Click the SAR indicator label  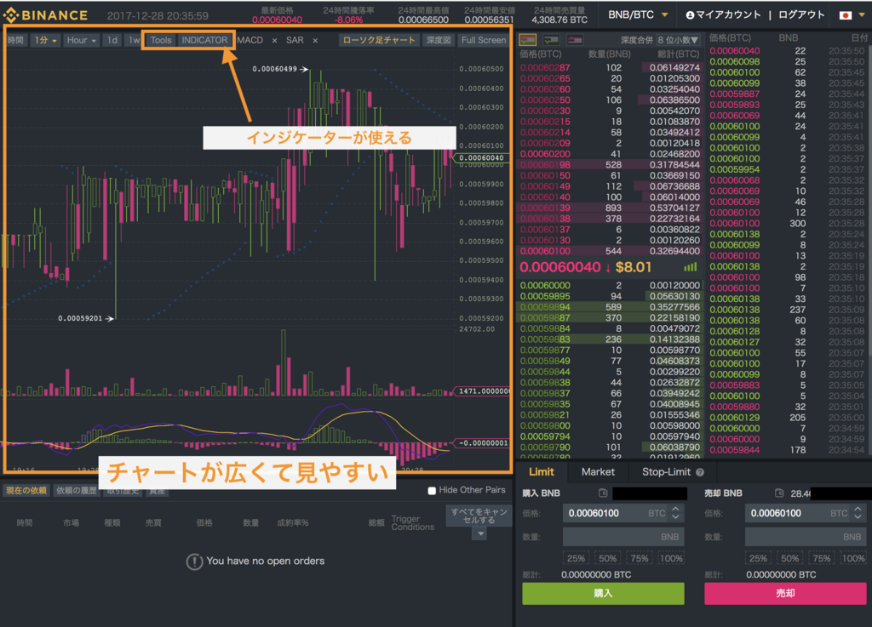(x=295, y=40)
